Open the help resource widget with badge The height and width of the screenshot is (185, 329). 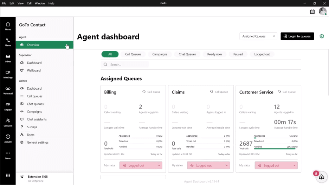(x=321, y=177)
